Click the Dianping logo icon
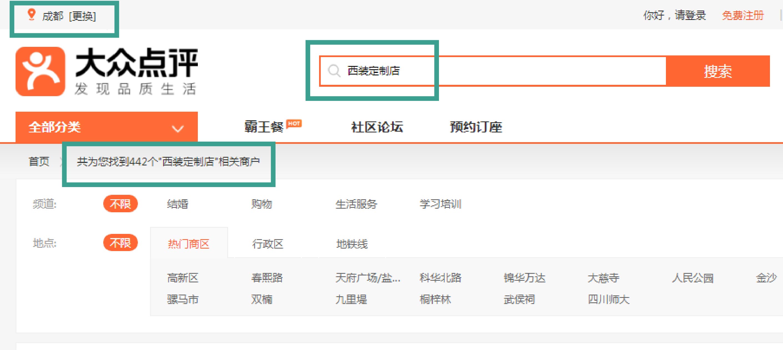The width and height of the screenshot is (783, 350). (x=40, y=72)
